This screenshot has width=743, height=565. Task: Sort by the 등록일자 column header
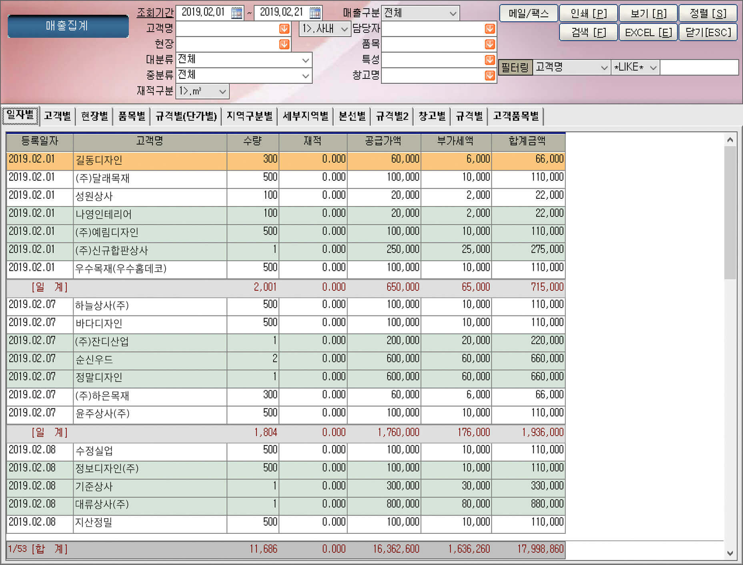coord(40,141)
